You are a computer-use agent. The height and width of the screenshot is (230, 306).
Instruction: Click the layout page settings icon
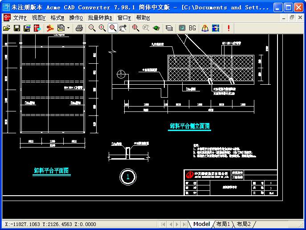[182, 28]
